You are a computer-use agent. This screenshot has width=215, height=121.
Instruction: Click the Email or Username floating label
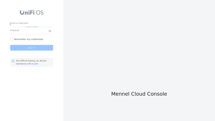click(19, 23)
